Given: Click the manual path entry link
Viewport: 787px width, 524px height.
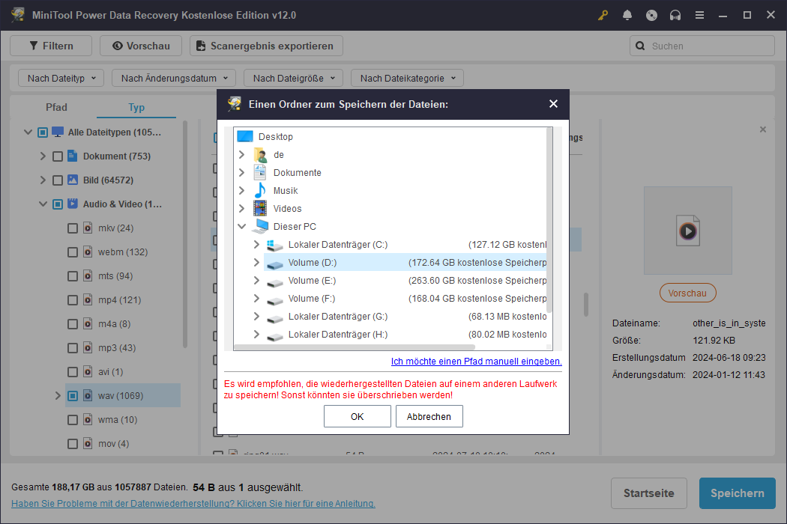Looking at the screenshot, I should (476, 361).
